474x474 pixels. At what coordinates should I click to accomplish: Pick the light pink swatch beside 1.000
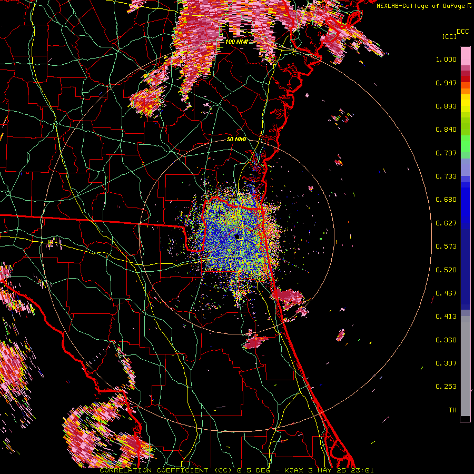pyautogui.click(x=465, y=56)
